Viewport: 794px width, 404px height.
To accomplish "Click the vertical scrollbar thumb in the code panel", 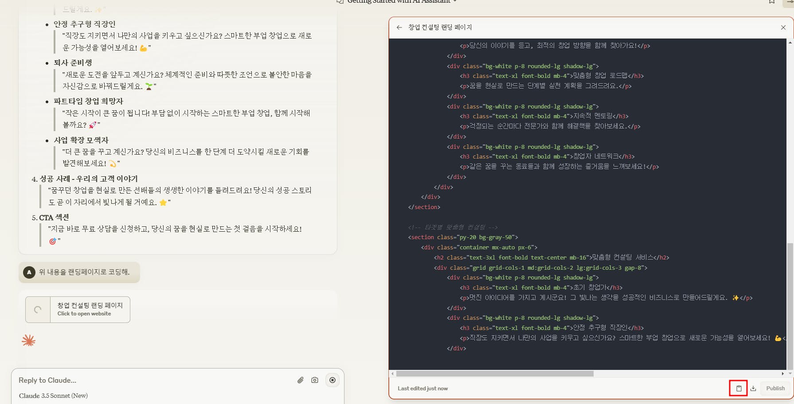I will pyautogui.click(x=790, y=306).
